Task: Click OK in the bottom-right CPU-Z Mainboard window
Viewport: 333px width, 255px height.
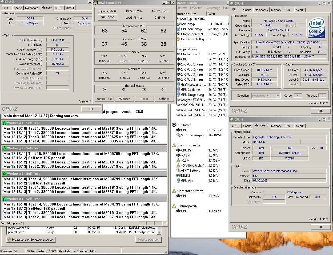Action: [x=321, y=227]
